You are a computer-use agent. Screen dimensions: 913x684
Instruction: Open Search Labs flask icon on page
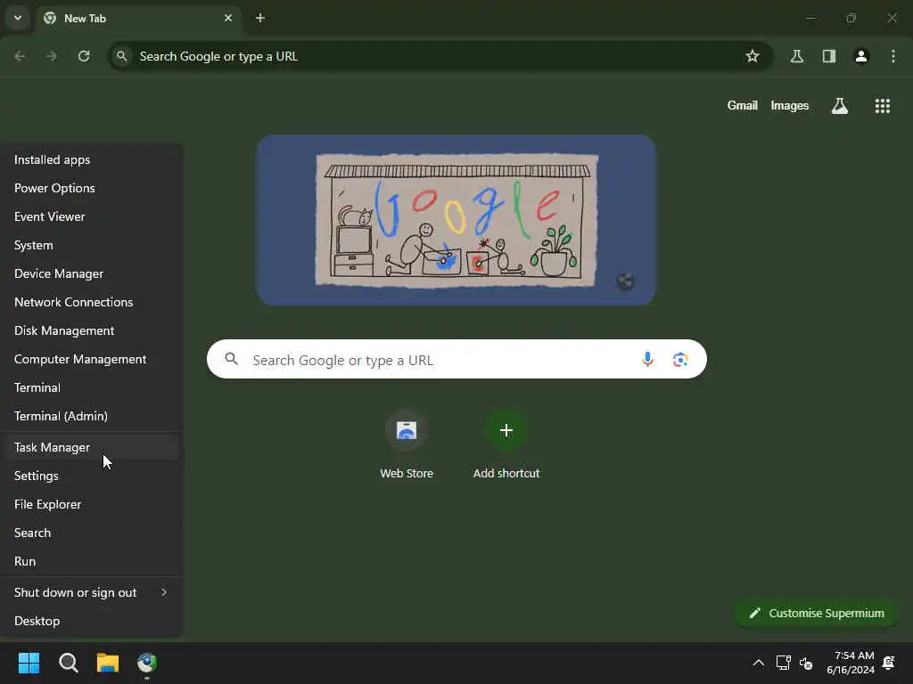(840, 105)
